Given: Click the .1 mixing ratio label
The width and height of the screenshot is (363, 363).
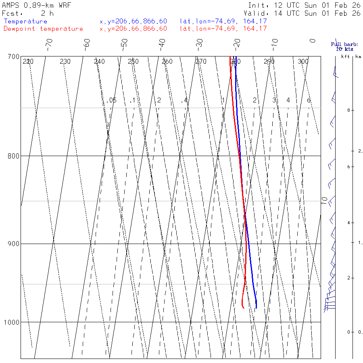Looking at the screenshot, I should coord(132,100).
